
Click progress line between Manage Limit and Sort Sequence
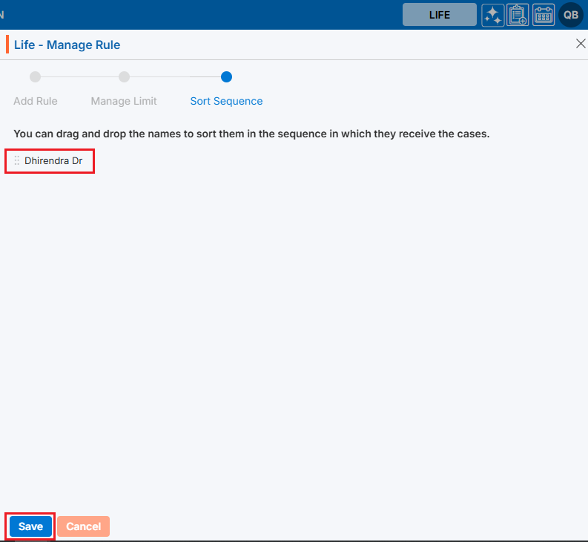click(x=175, y=76)
